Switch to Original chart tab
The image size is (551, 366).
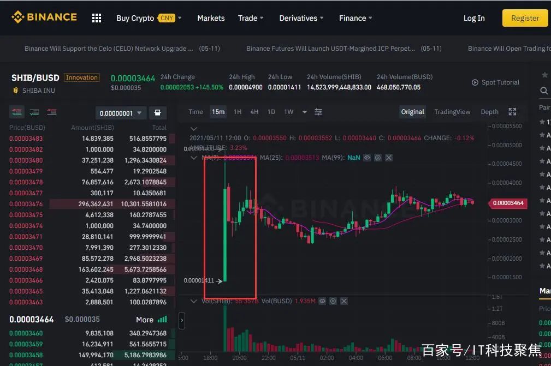pyautogui.click(x=412, y=112)
